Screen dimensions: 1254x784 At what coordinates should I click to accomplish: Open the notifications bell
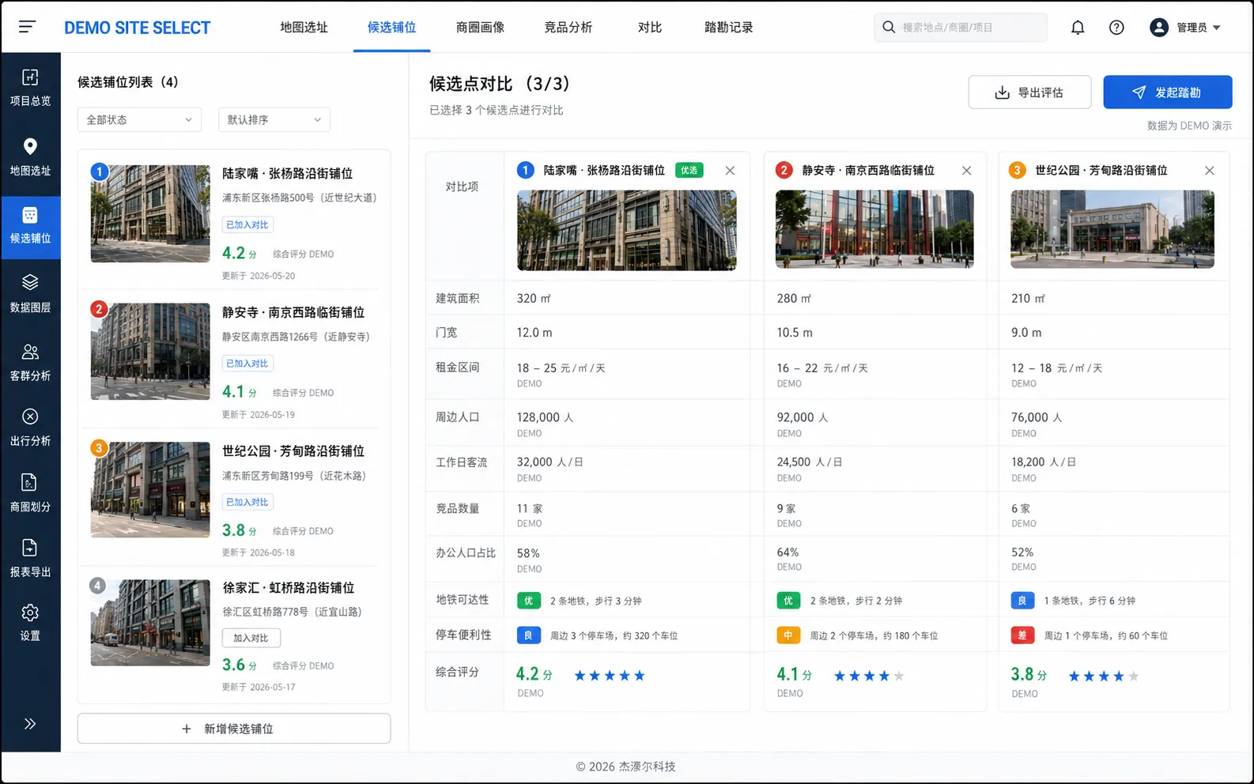pos(1078,28)
